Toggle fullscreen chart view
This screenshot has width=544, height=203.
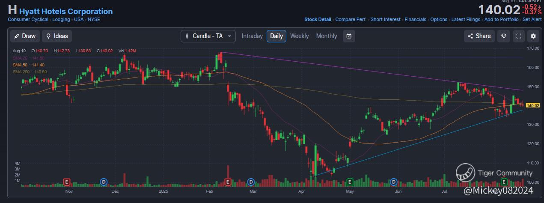click(519, 36)
